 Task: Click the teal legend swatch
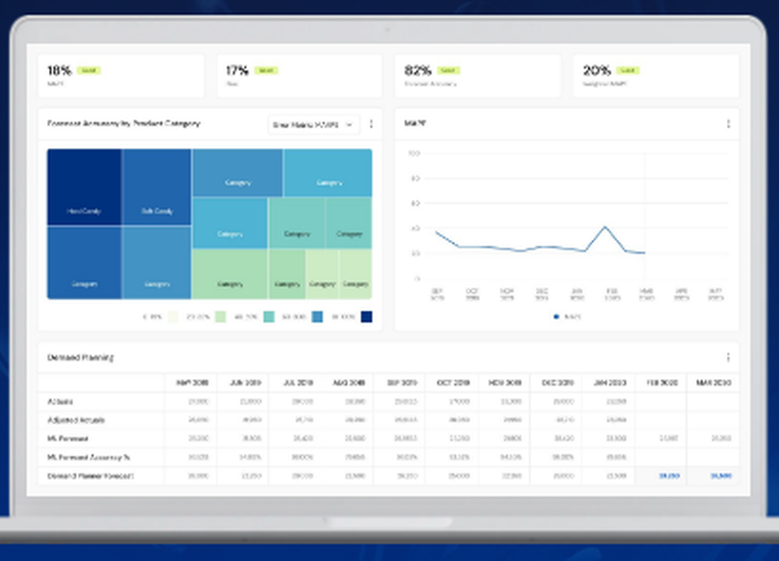pos(269,316)
